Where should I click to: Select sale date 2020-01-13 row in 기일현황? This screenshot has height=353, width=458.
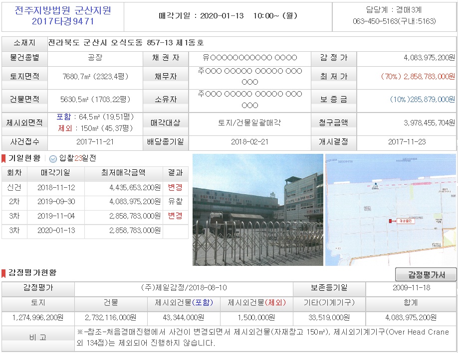(95, 231)
